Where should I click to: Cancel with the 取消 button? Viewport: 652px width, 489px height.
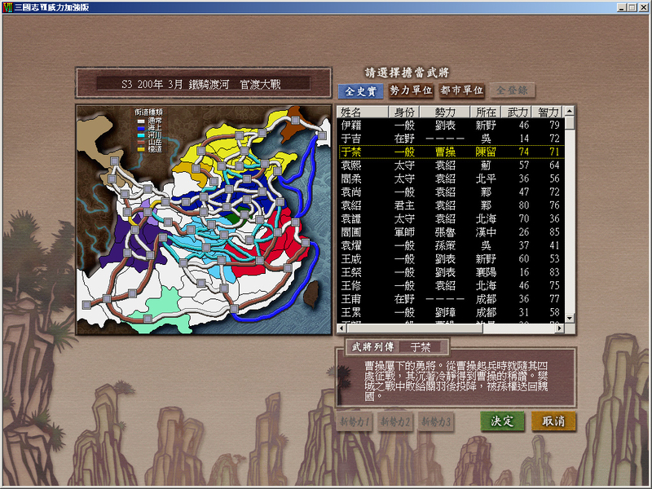[553, 421]
